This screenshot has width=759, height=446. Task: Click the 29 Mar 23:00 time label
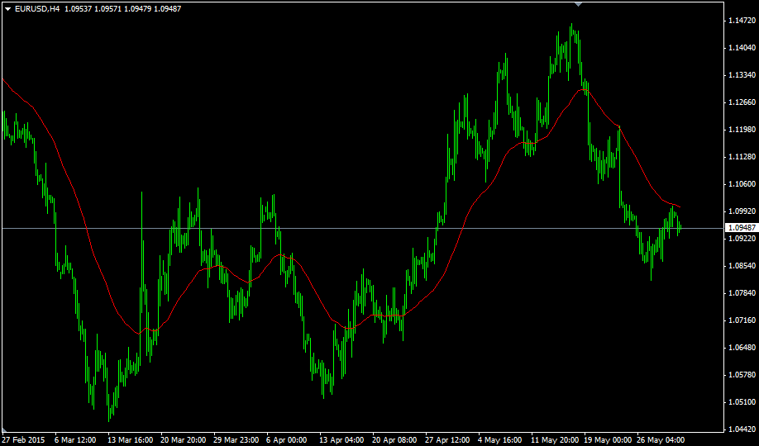click(x=236, y=440)
